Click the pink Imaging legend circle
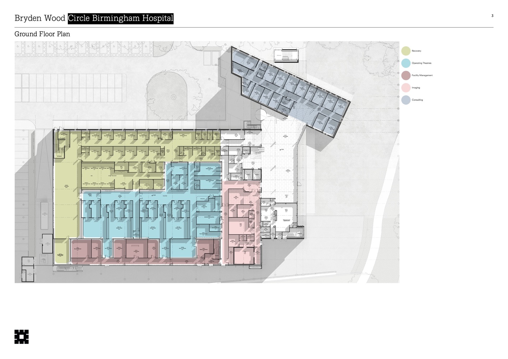The height and width of the screenshot is (359, 508). coord(406,88)
